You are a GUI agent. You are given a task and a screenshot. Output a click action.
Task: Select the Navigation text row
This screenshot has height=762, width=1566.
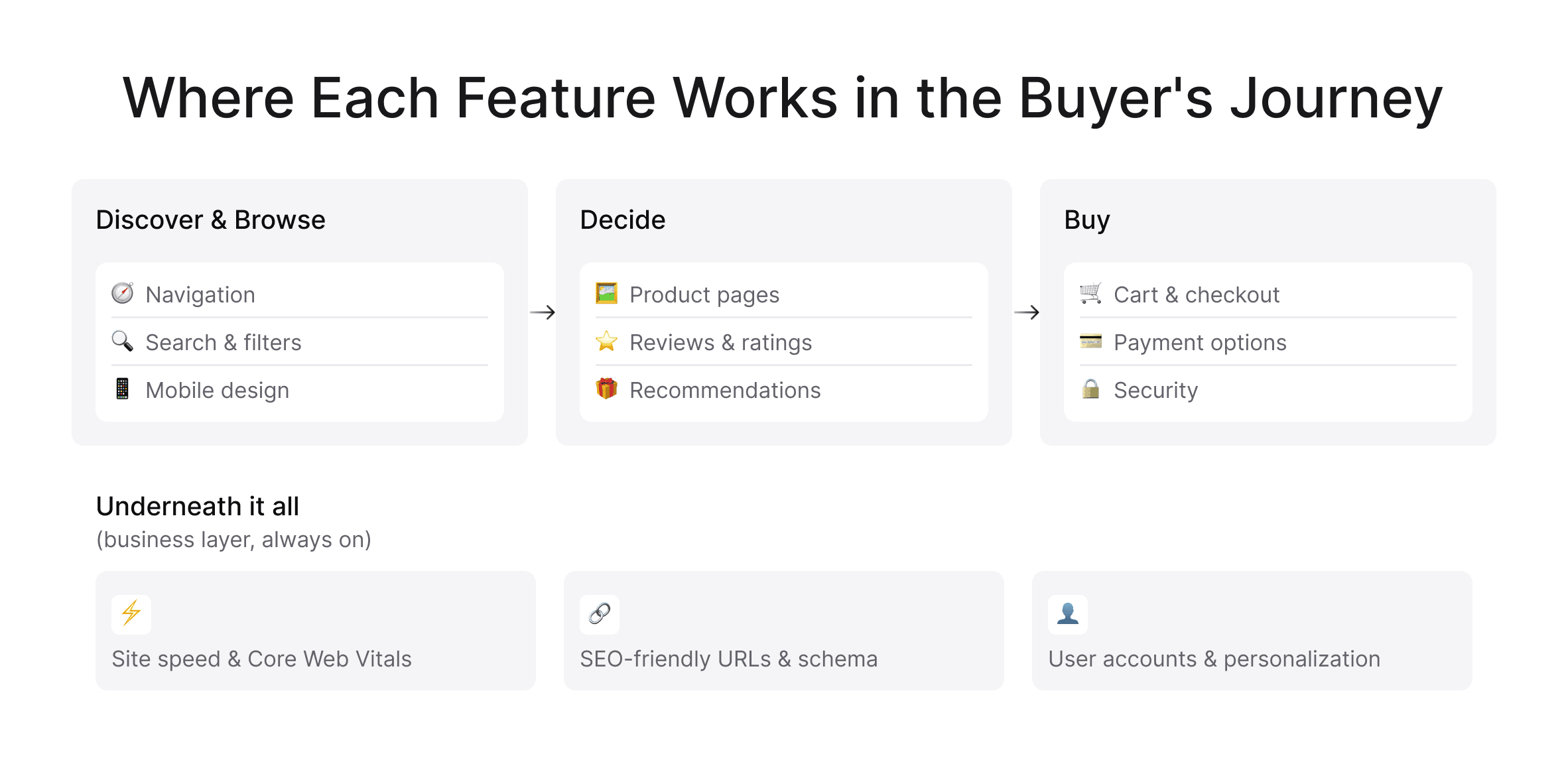tap(200, 294)
